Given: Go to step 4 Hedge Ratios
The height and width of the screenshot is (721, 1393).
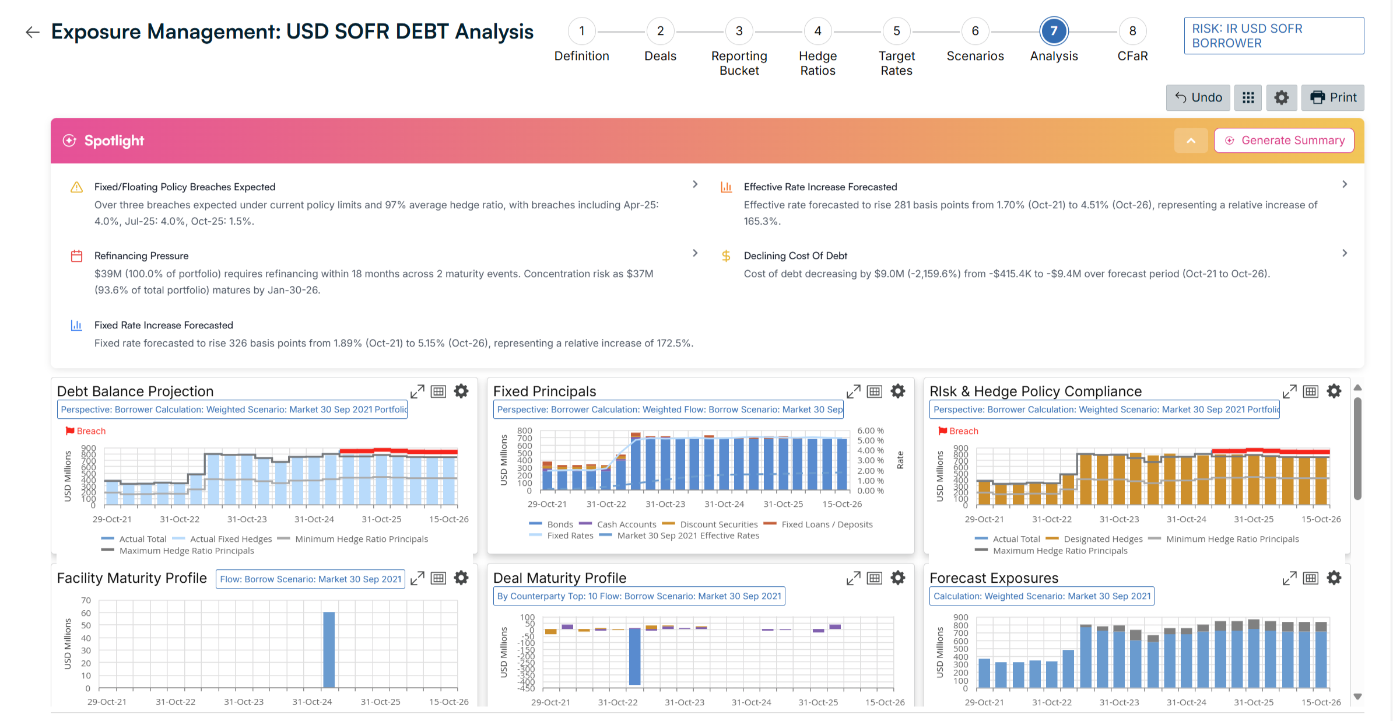Looking at the screenshot, I should pos(817,32).
